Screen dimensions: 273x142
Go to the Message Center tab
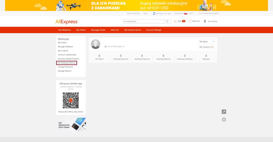tap(98, 30)
